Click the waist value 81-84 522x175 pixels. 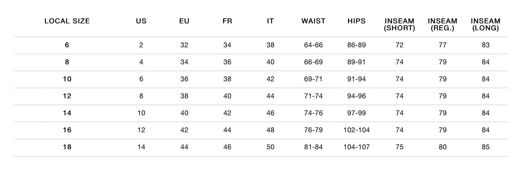(313, 147)
